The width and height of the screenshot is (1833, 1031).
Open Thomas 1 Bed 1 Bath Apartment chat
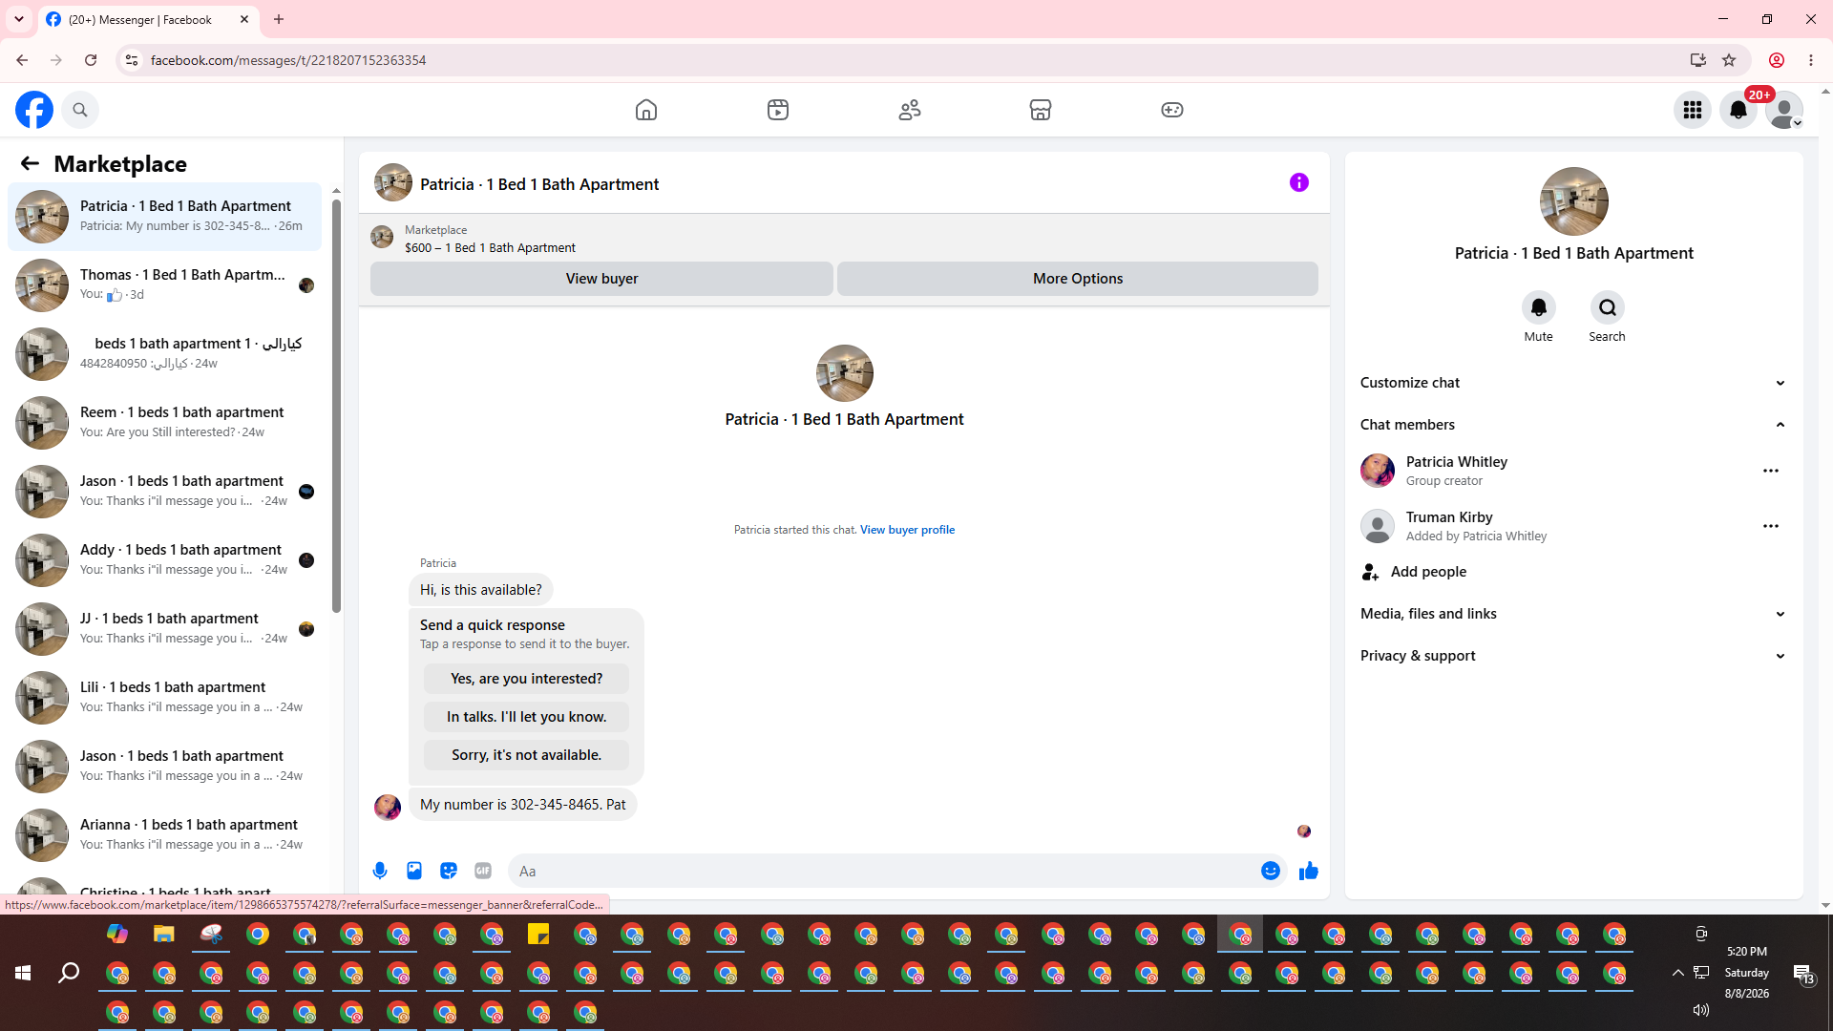coord(164,285)
